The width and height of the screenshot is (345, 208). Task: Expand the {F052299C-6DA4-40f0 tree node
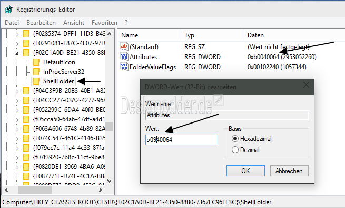[x=17, y=110]
